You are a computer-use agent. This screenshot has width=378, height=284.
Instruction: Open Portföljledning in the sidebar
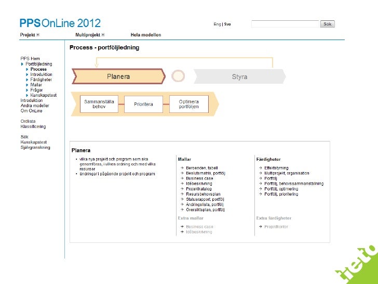tap(38, 64)
